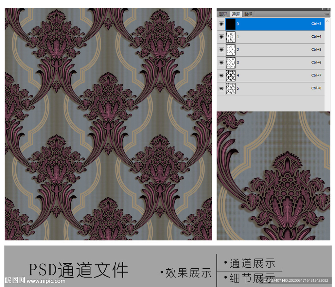Select highlighted channel row Ctrl+3
Image resolution: width=335 pixels, height=287 pixels.
(271, 24)
